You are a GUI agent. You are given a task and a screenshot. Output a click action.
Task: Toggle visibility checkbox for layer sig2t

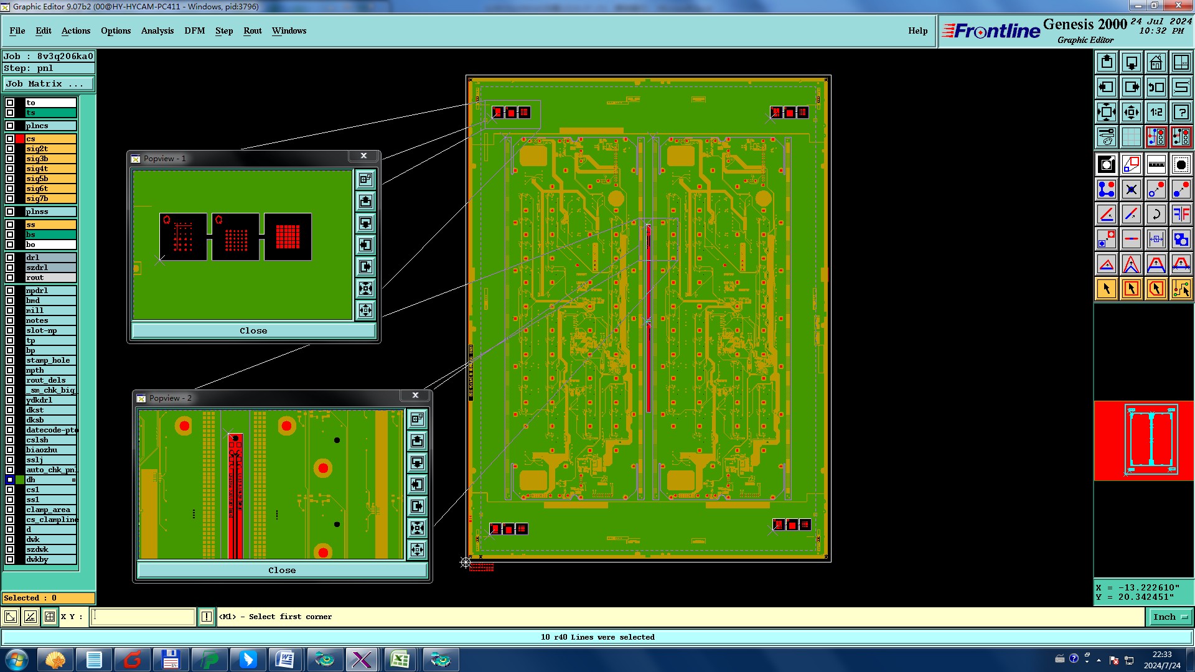10,149
